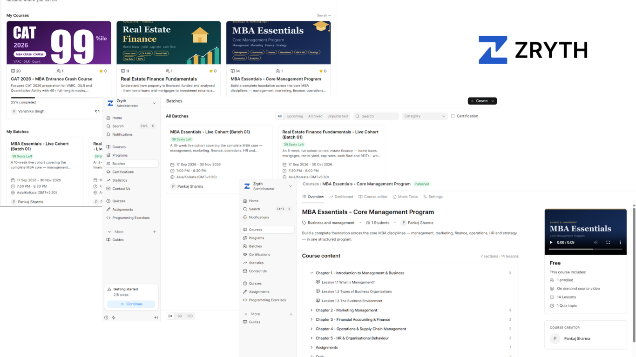Open Lession 1.1 What is Management?
Image resolution: width=636 pixels, height=357 pixels.
pyautogui.click(x=348, y=283)
